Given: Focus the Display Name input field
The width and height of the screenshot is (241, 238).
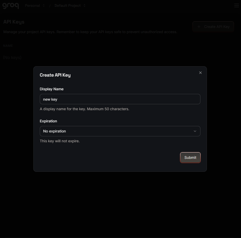Looking at the screenshot, I should pyautogui.click(x=120, y=99).
